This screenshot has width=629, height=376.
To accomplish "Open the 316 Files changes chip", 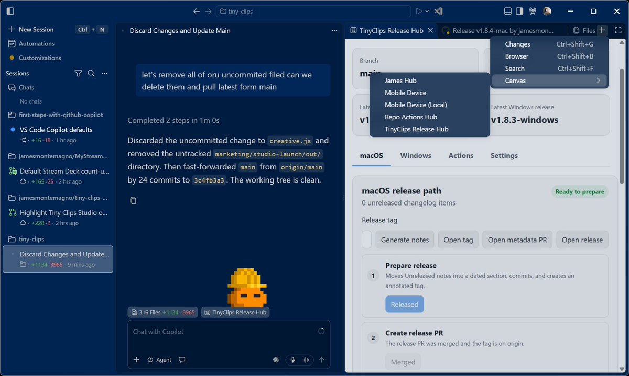I will tap(162, 312).
